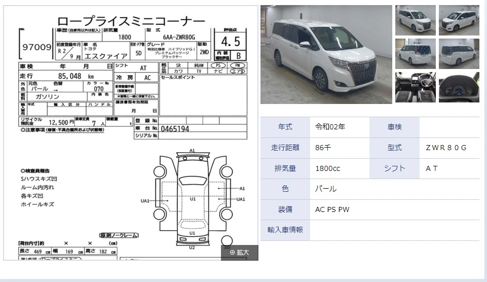Open the second thumbnail in the middle row
Viewport: 487px width, 282px height.
459,54
